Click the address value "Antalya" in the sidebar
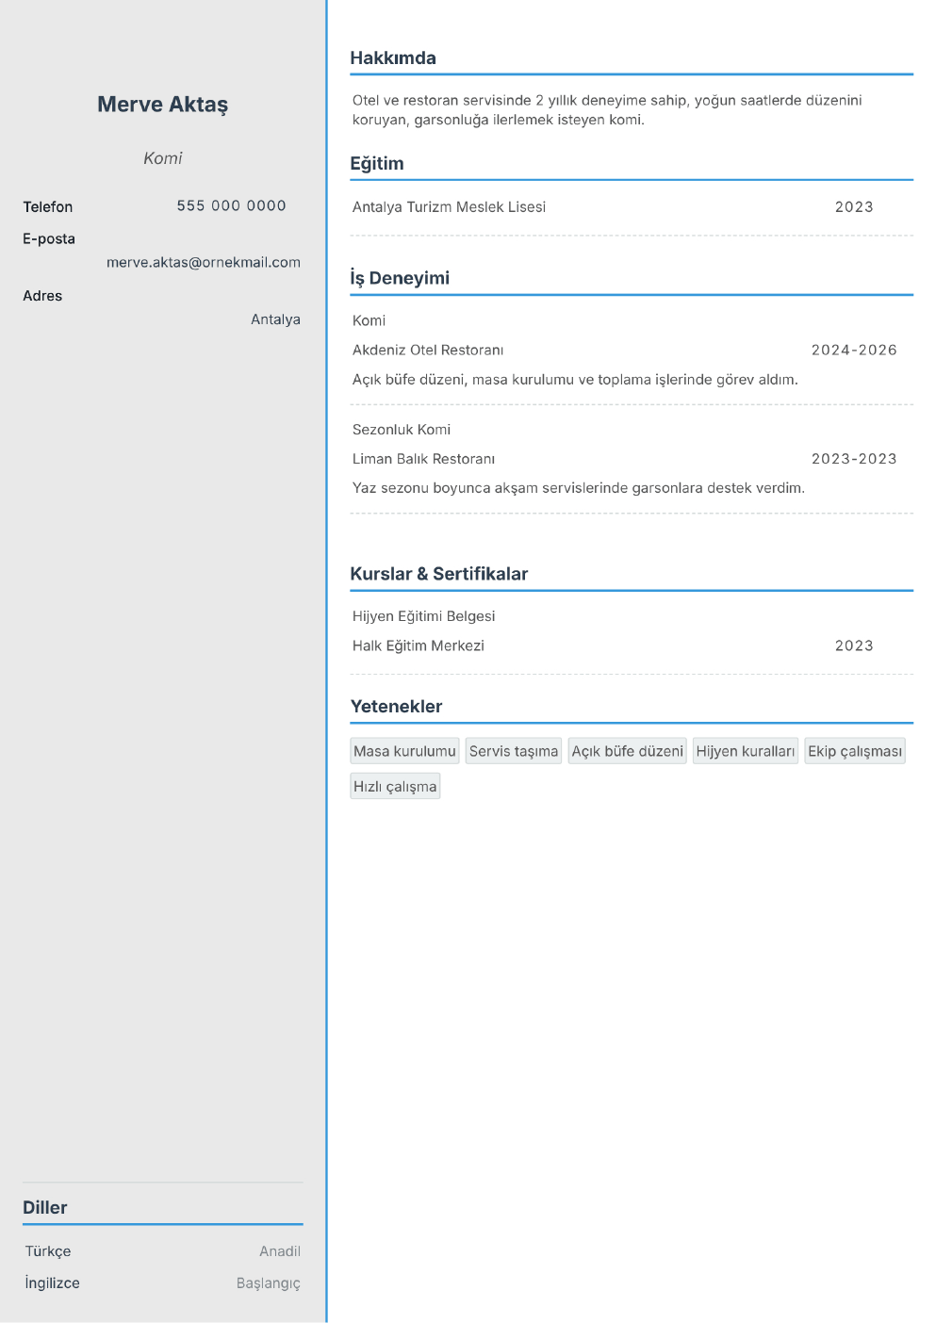This screenshot has height=1323, width=936. tap(275, 319)
